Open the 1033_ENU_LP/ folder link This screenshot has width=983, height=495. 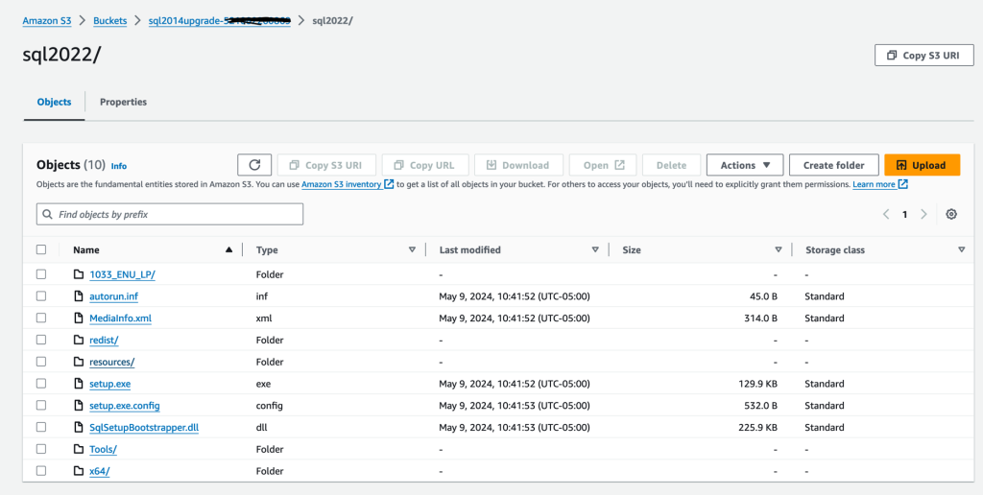point(122,274)
